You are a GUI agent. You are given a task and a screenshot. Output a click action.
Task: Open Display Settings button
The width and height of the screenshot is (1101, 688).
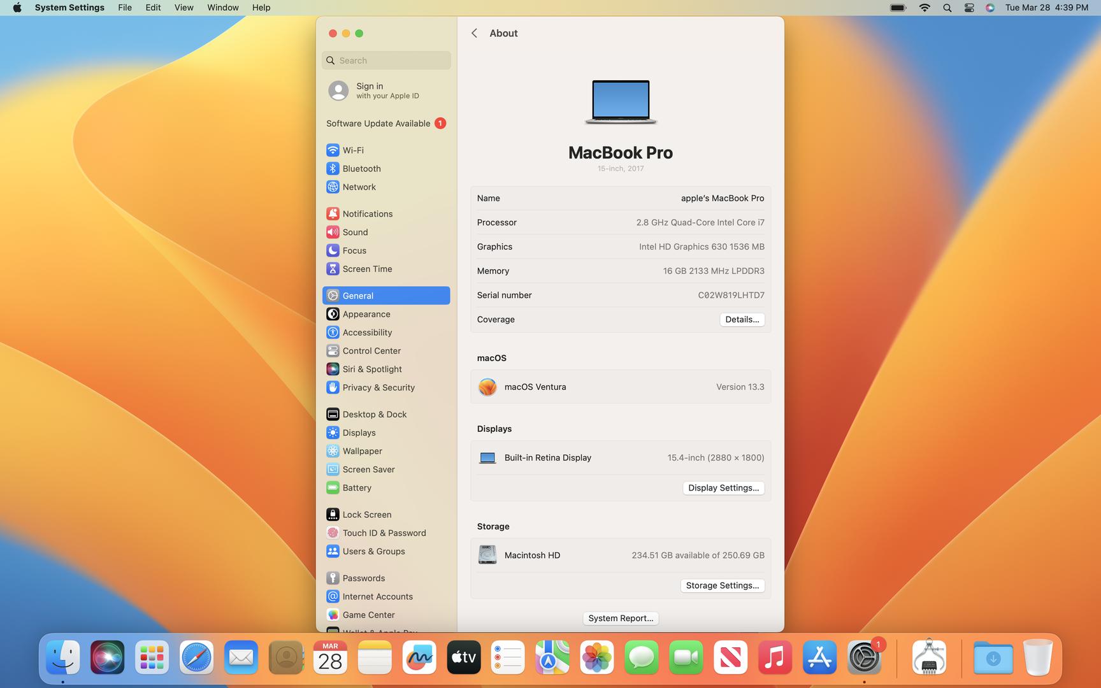pos(724,488)
